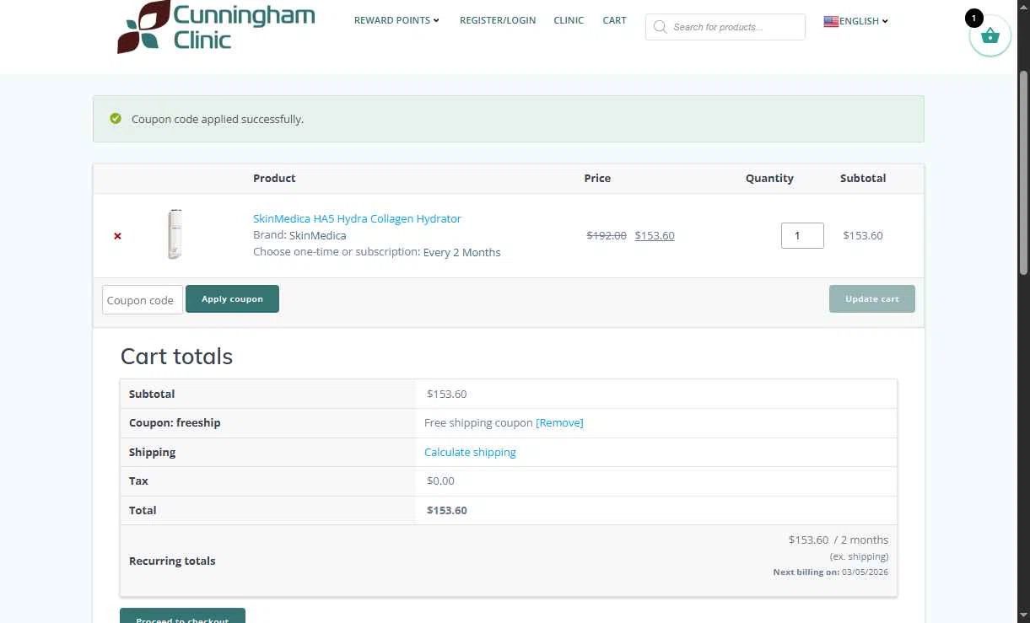Expand the Reward Points menu

(x=396, y=20)
